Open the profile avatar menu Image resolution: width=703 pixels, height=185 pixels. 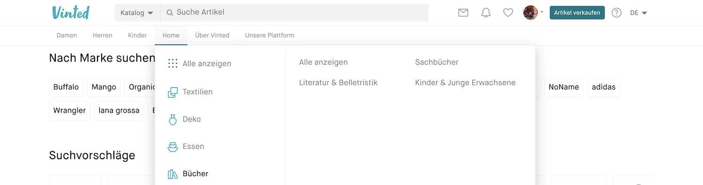pos(533,13)
